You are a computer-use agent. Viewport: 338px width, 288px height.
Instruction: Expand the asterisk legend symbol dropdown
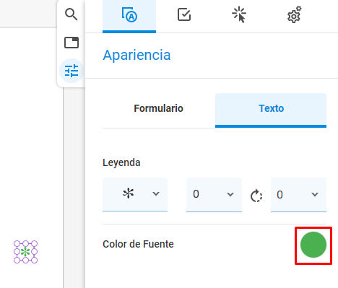(x=135, y=194)
